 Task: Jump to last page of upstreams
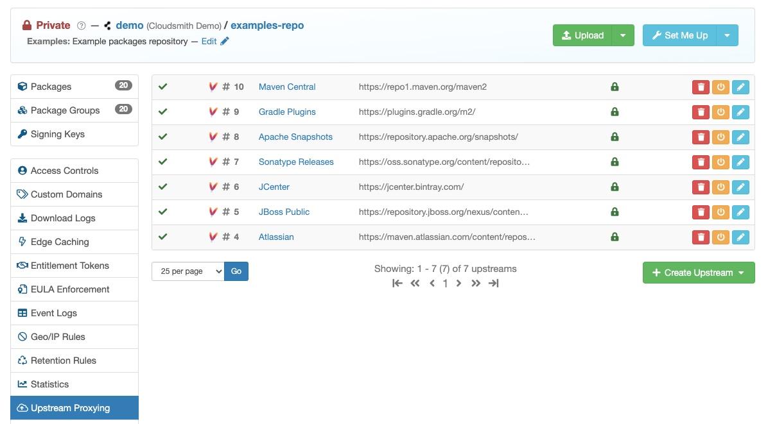coord(493,283)
